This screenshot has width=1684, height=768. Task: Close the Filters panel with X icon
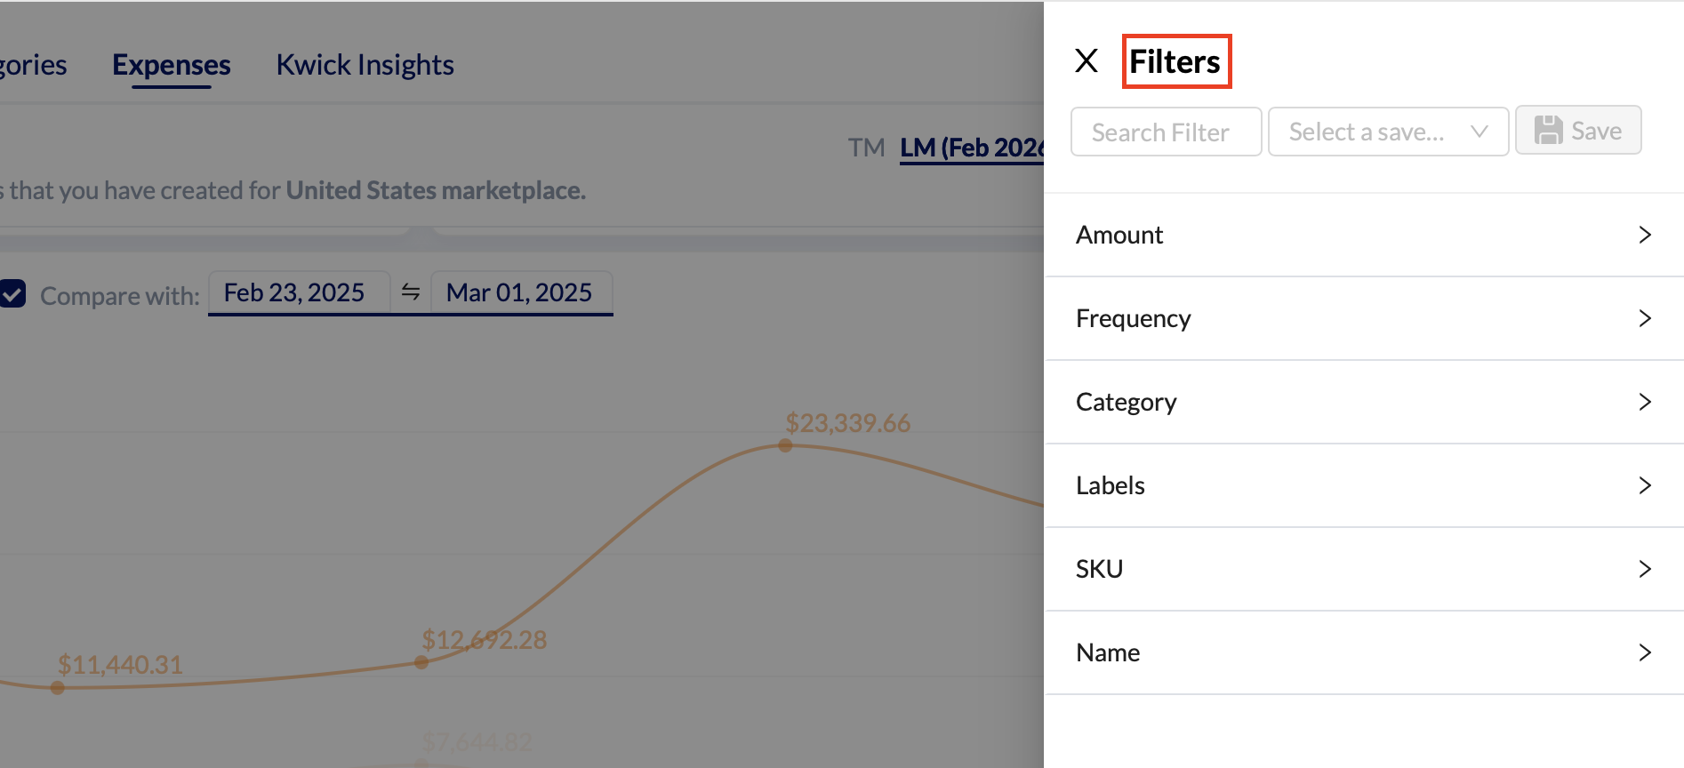[1086, 61]
